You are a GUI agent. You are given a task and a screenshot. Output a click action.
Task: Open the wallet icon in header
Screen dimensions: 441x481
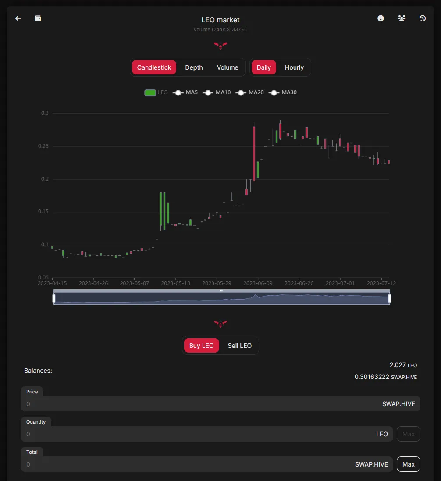(38, 18)
